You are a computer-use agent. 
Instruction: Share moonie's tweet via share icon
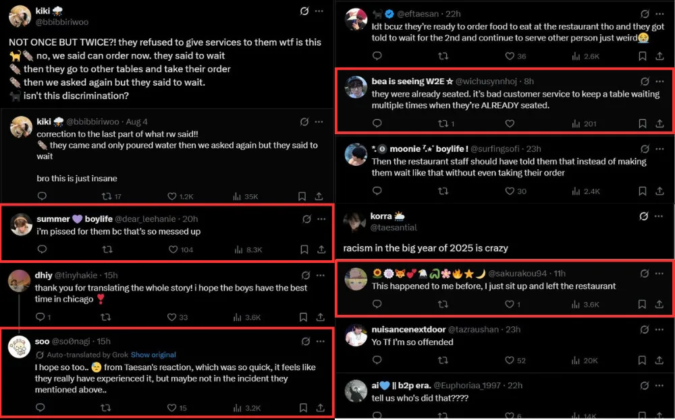point(659,191)
